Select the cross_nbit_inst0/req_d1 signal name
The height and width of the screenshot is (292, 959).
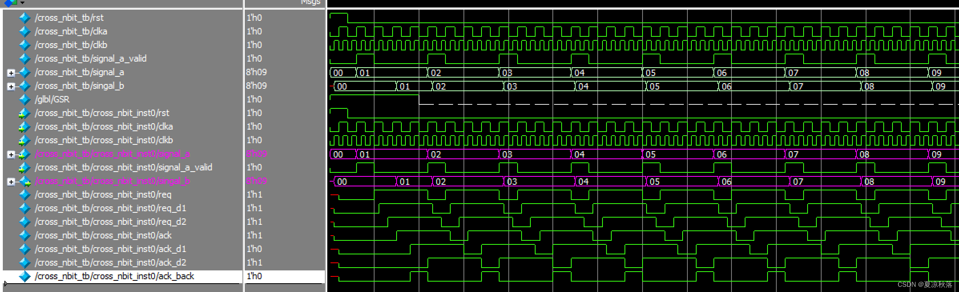click(x=110, y=208)
